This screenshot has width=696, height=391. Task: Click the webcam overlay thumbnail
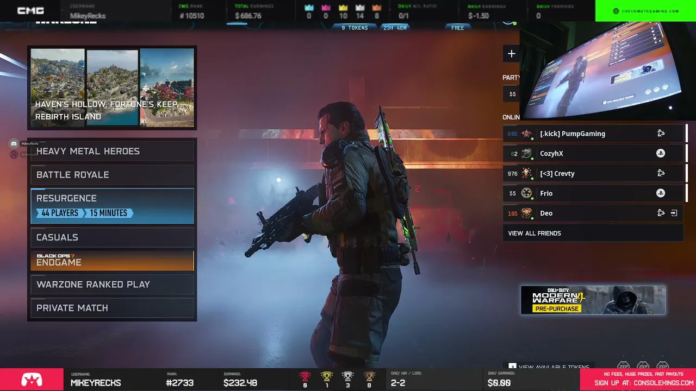(608, 71)
